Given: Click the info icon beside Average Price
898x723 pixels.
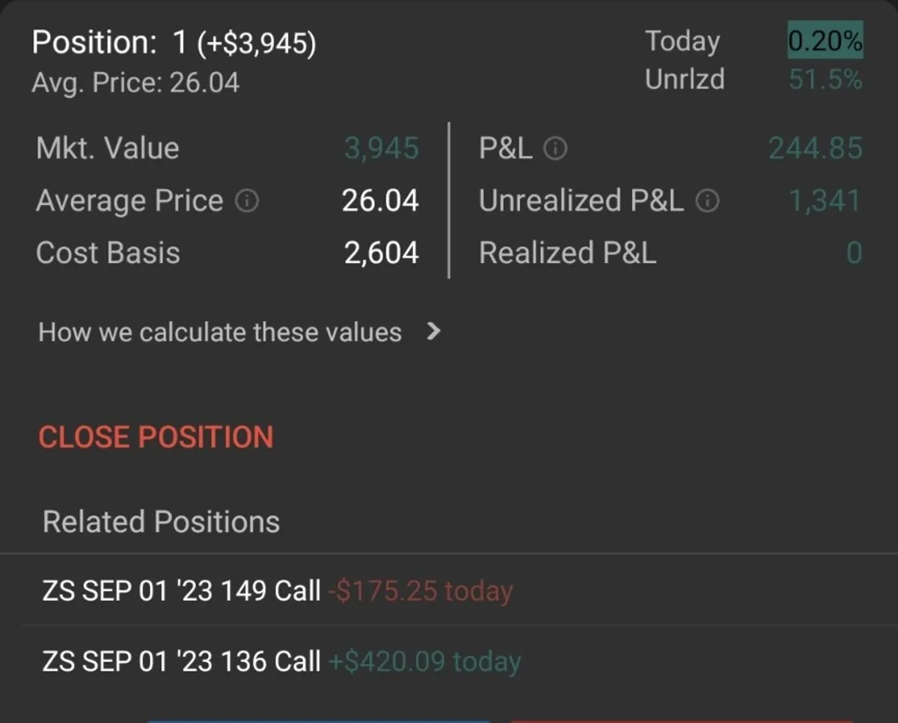Looking at the screenshot, I should tap(247, 201).
